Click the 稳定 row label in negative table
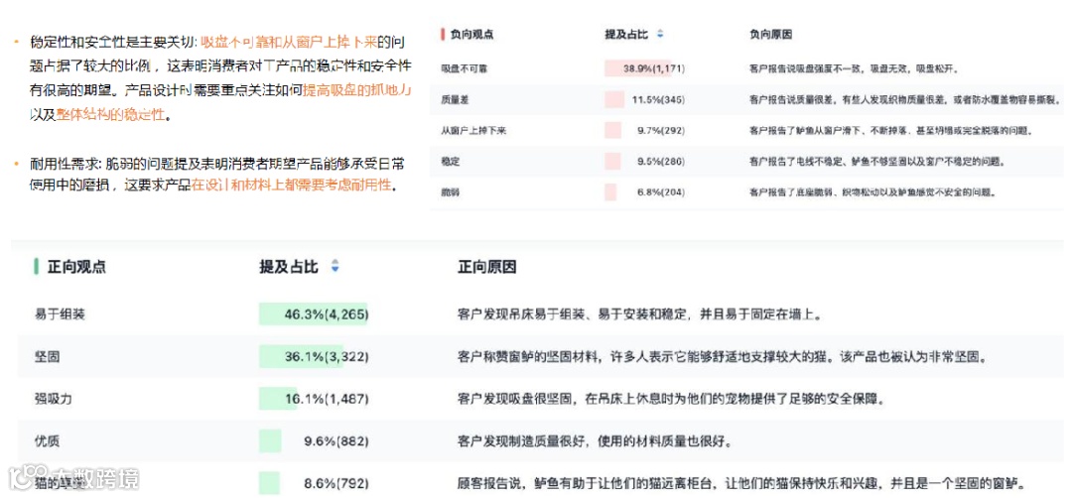Viewport: 1072px width, 498px height. 451,162
